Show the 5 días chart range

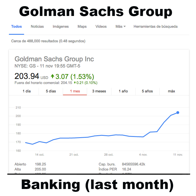51,91
